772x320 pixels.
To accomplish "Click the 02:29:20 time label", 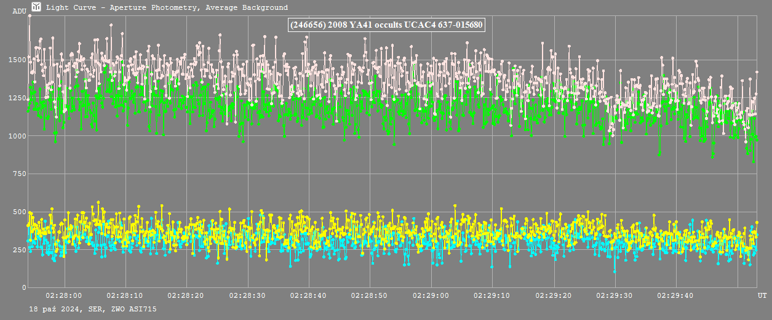I will pos(553,295).
